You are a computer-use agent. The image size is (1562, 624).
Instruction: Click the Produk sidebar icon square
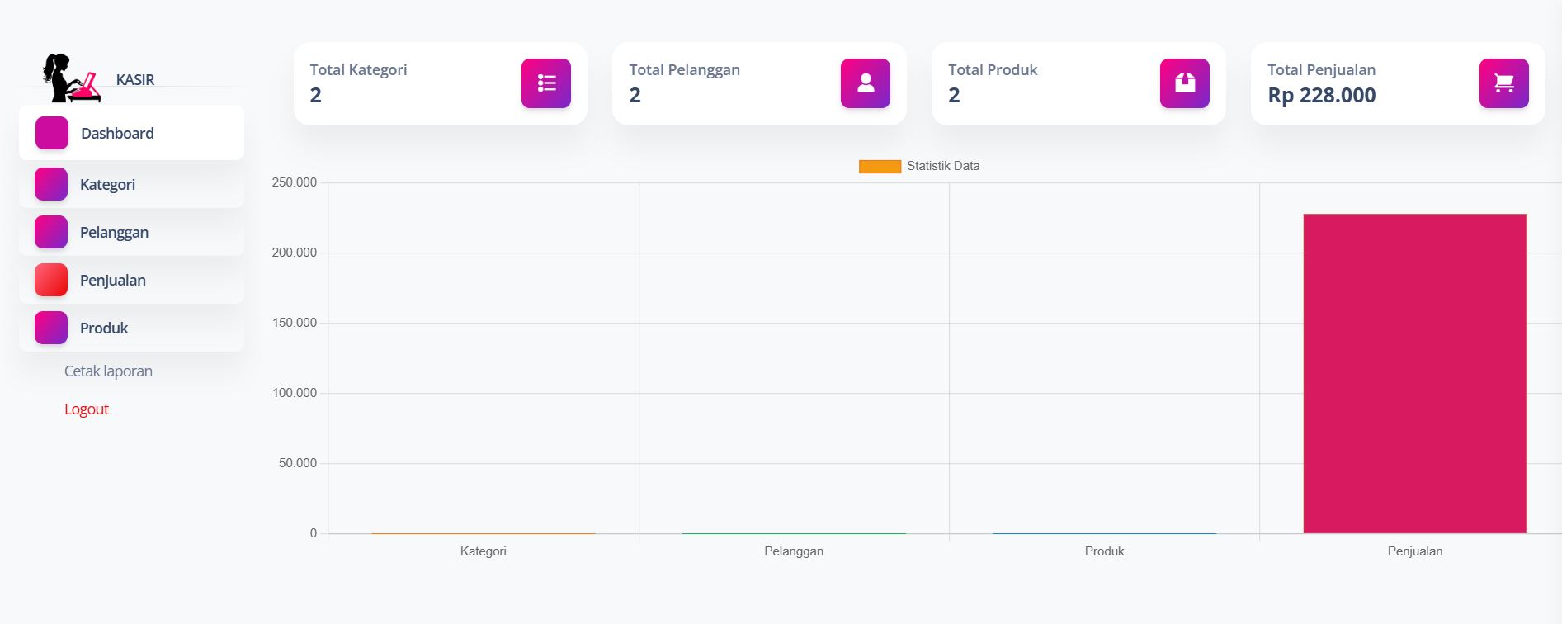(x=51, y=328)
